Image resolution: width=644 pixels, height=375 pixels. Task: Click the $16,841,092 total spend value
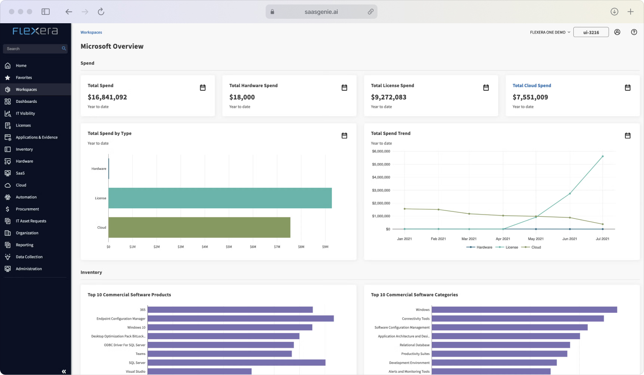click(x=107, y=97)
